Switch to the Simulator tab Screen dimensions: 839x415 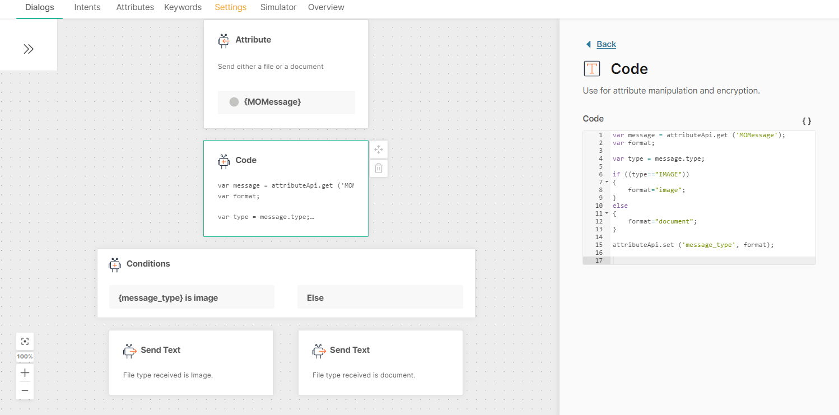tap(278, 7)
